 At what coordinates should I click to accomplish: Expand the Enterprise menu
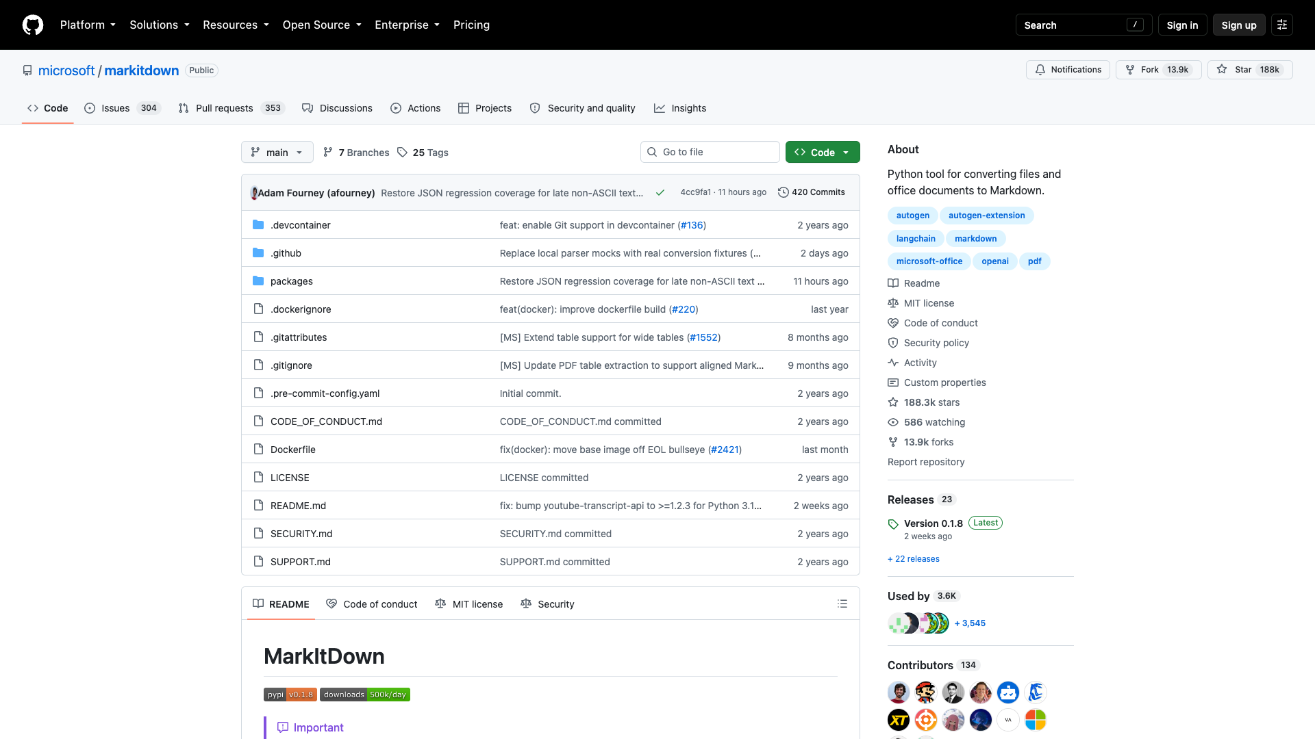(x=407, y=25)
